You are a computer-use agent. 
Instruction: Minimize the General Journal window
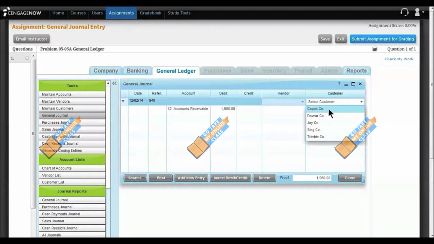pos(346,84)
